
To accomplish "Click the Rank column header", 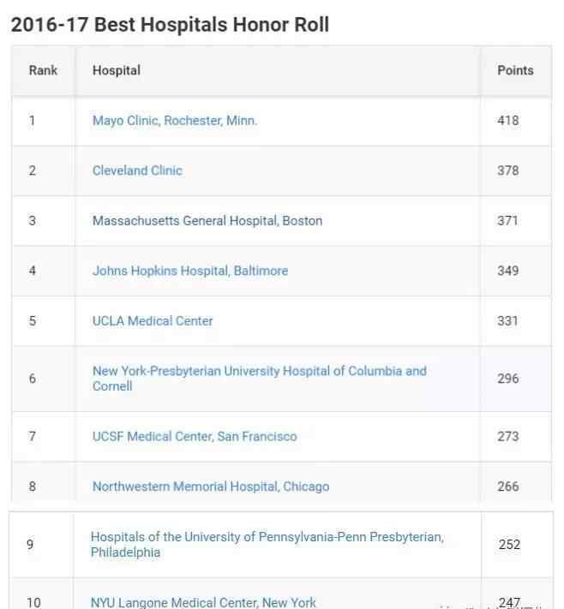I will click(43, 70).
